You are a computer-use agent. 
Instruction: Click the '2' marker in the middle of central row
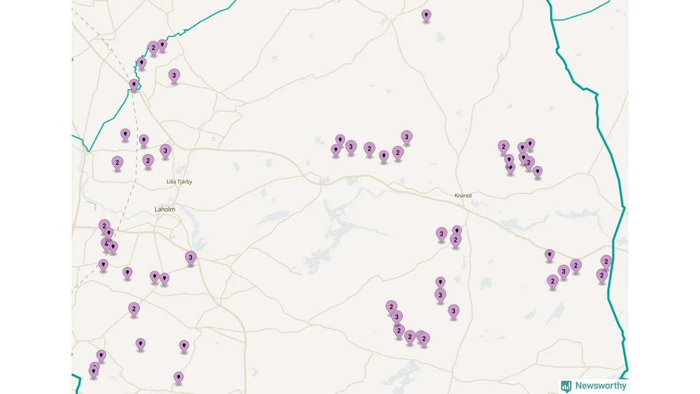point(370,149)
